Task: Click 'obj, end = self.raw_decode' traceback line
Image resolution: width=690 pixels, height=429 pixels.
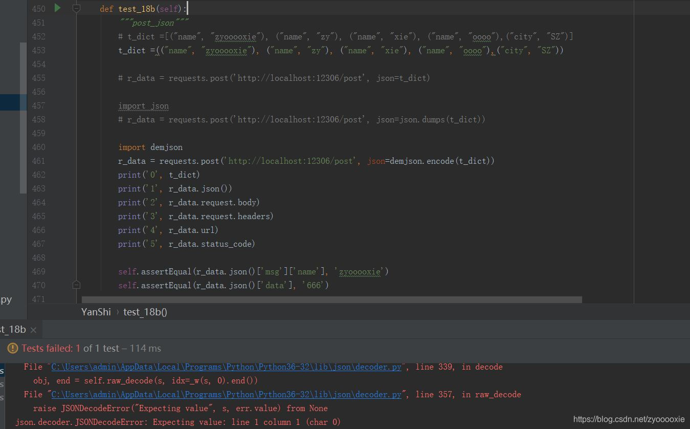Action: click(x=146, y=381)
